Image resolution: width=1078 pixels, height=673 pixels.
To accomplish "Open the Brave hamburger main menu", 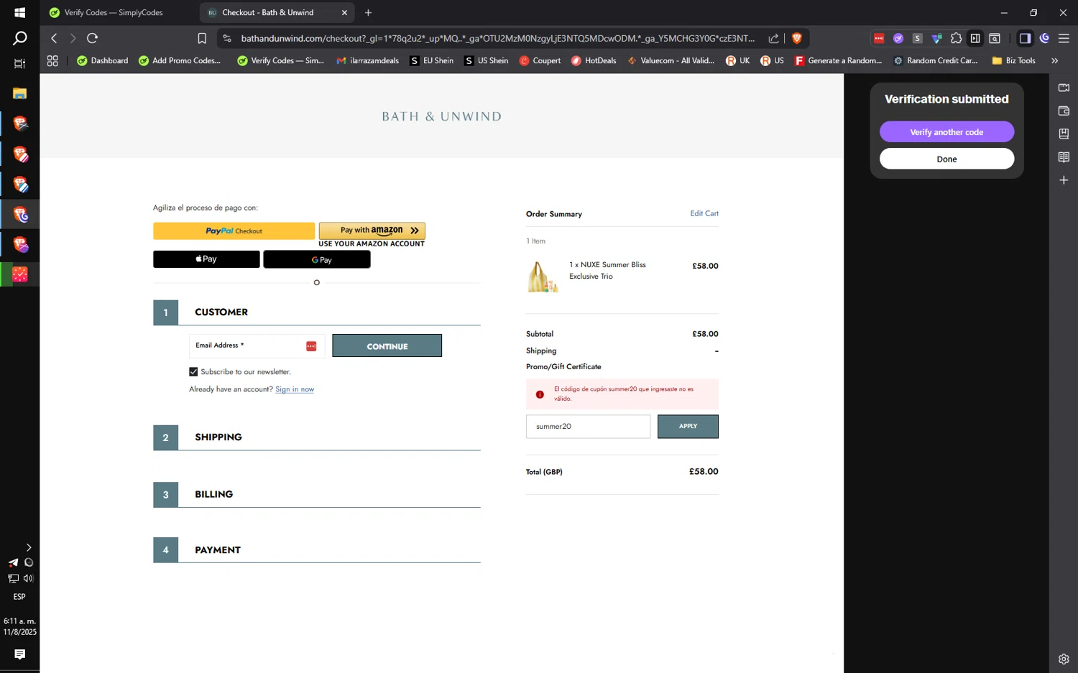I will [x=1064, y=38].
